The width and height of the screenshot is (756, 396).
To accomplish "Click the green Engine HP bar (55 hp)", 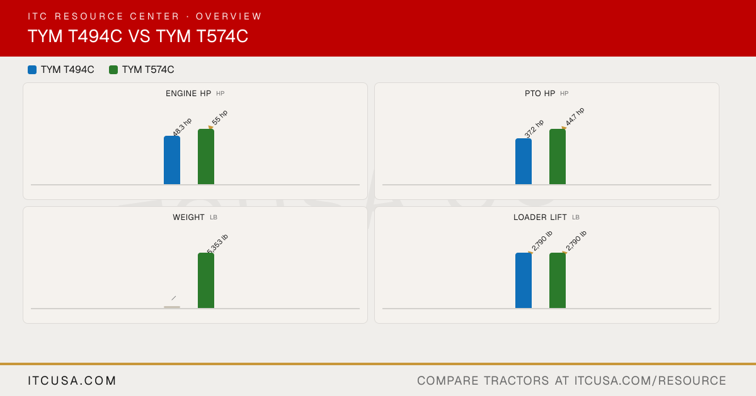I will 206,157.
